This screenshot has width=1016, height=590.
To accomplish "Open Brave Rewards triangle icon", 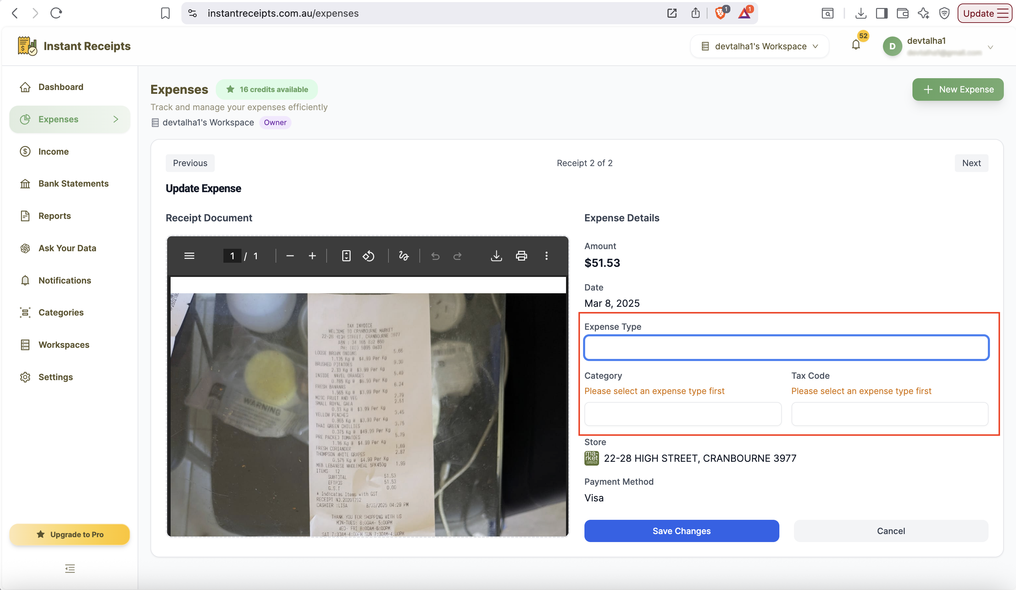I will 744,13.
